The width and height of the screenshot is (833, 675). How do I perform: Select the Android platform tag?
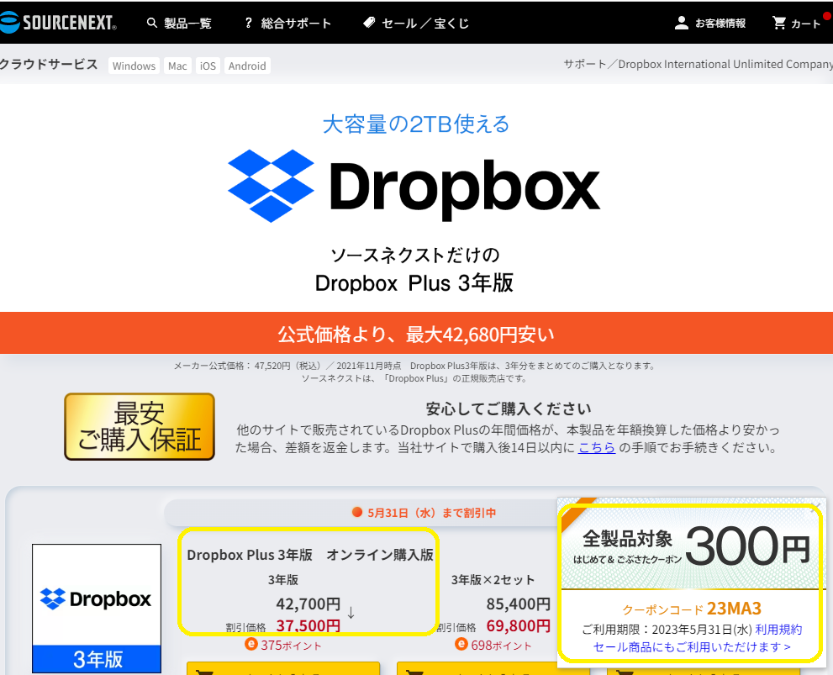(x=247, y=66)
